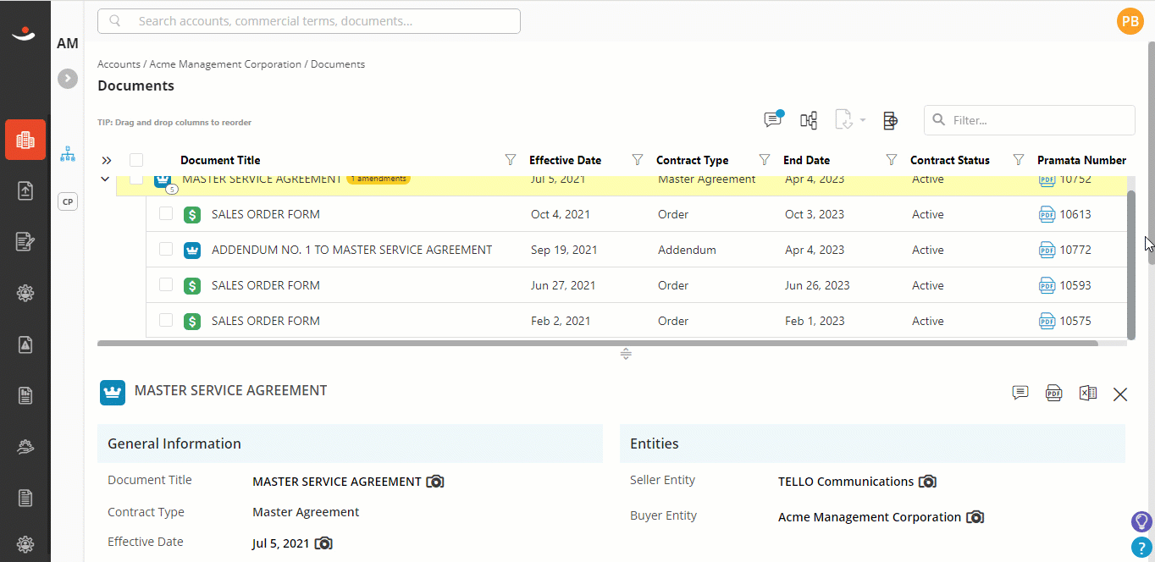Select ADDENDUM NO. 1 TO MASTER SERVICE AGREEMENT text
Screen dimensions: 1155x562
click(x=351, y=250)
